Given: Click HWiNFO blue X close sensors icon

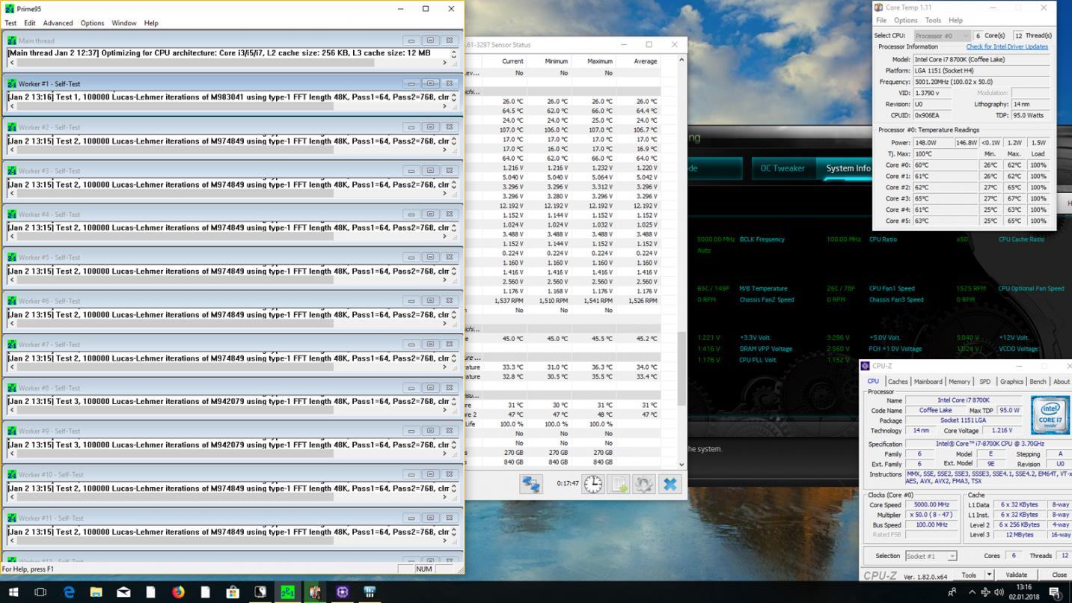Looking at the screenshot, I should (x=670, y=484).
